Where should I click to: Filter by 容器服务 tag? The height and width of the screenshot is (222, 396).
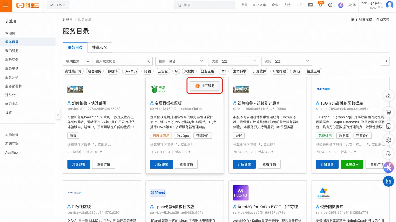[x=95, y=71]
